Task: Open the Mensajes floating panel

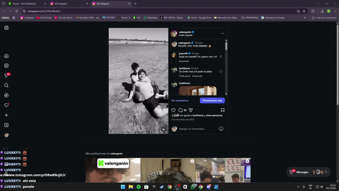Action: [308, 172]
